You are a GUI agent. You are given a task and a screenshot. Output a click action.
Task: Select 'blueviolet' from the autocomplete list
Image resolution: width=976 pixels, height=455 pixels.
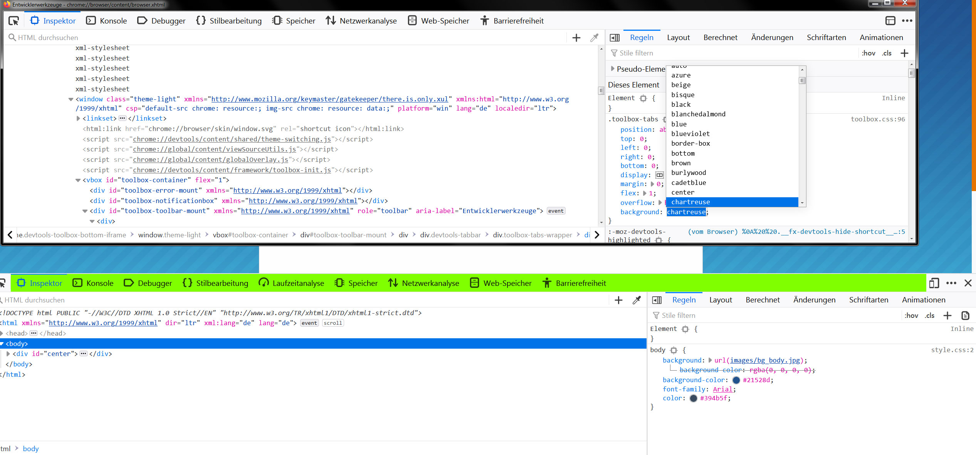click(x=690, y=134)
